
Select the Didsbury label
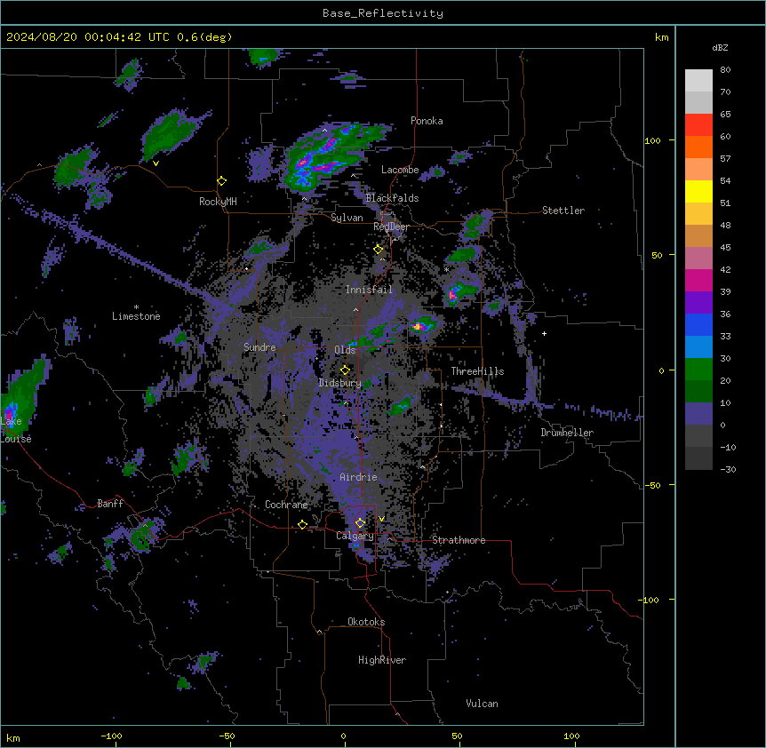[x=340, y=383]
